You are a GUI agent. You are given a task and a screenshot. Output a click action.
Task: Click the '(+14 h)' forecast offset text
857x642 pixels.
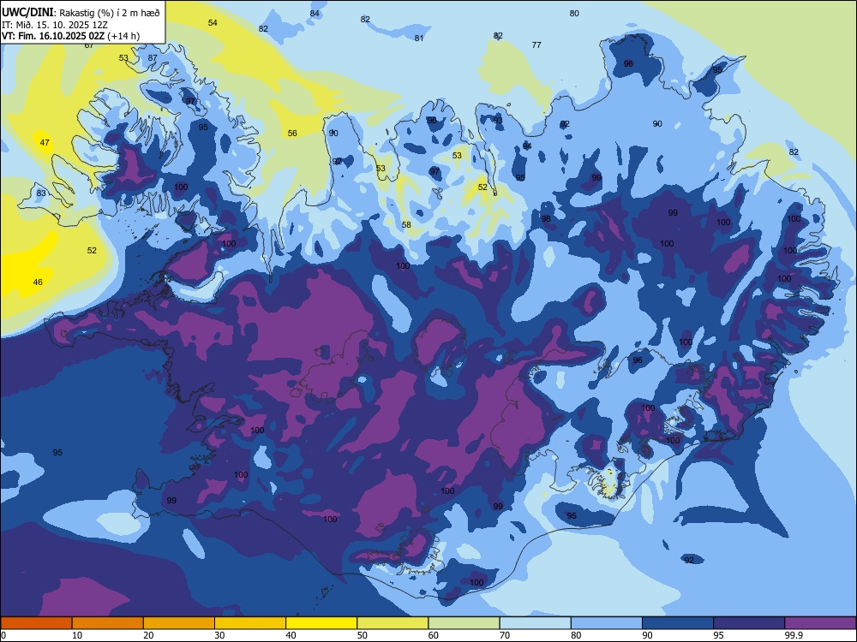click(x=123, y=36)
